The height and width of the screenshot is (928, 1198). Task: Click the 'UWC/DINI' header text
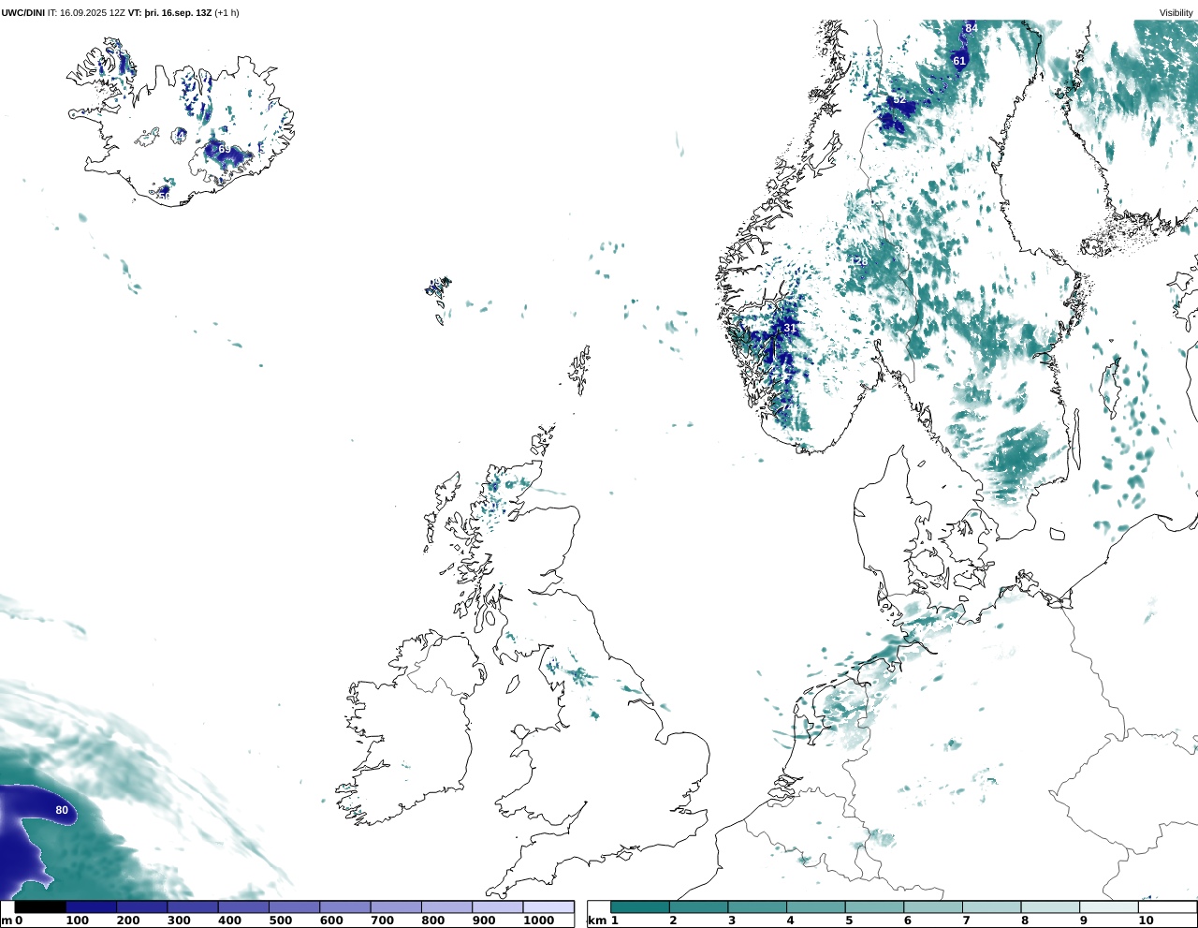(22, 13)
